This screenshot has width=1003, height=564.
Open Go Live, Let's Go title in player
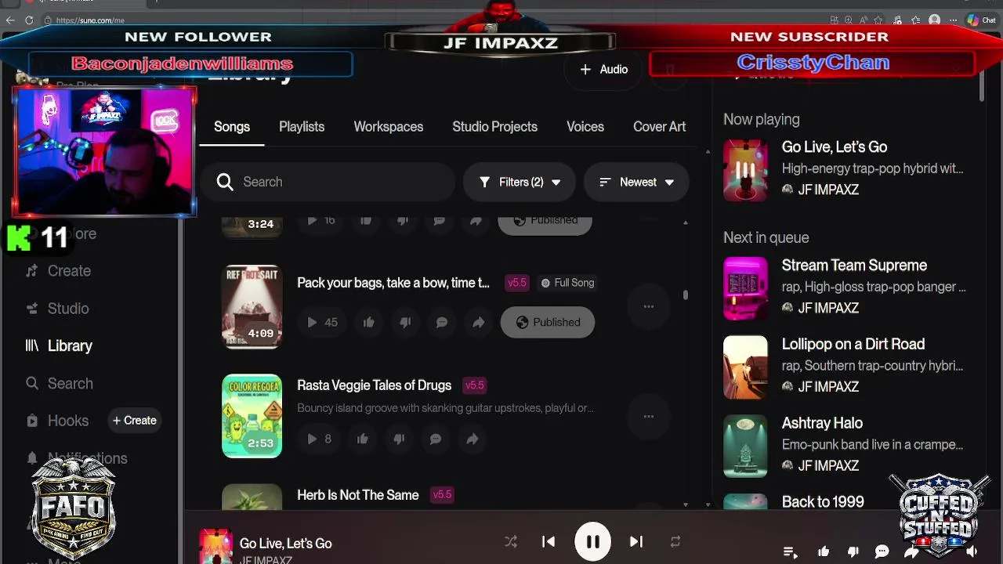(x=285, y=543)
